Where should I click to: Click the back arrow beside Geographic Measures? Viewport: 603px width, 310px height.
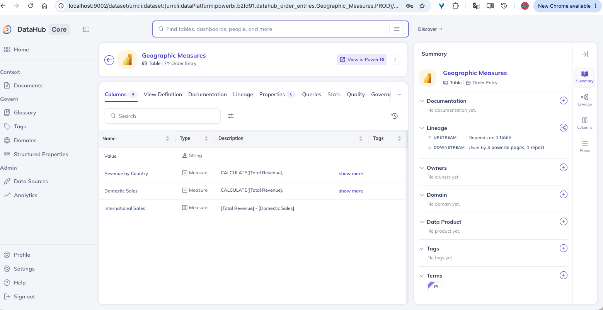pyautogui.click(x=109, y=60)
